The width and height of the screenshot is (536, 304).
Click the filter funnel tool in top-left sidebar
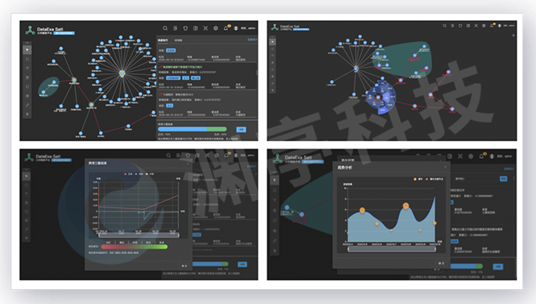(x=27, y=68)
